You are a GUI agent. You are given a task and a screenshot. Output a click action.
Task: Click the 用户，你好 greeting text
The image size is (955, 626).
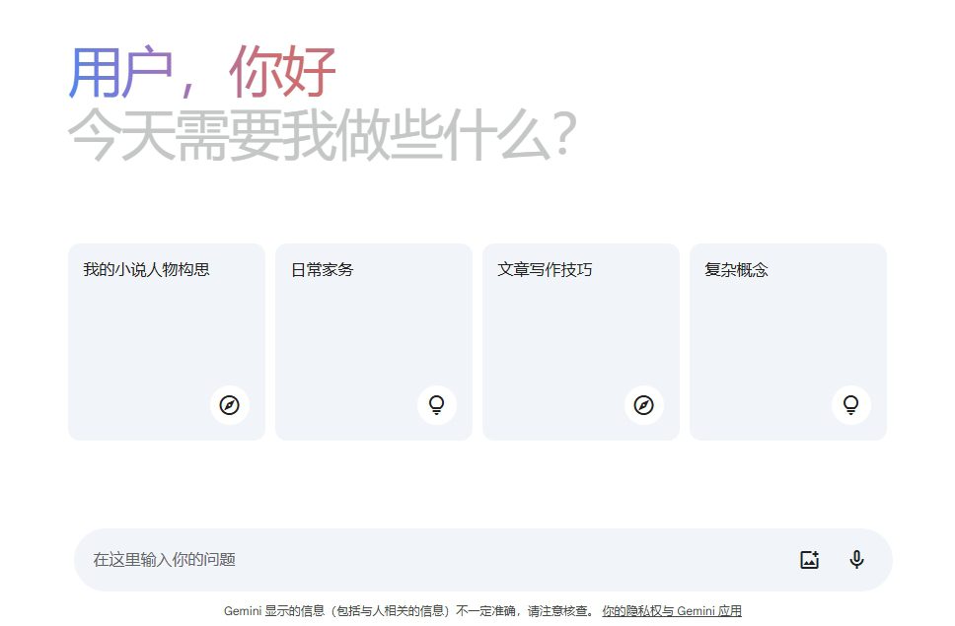pos(203,68)
